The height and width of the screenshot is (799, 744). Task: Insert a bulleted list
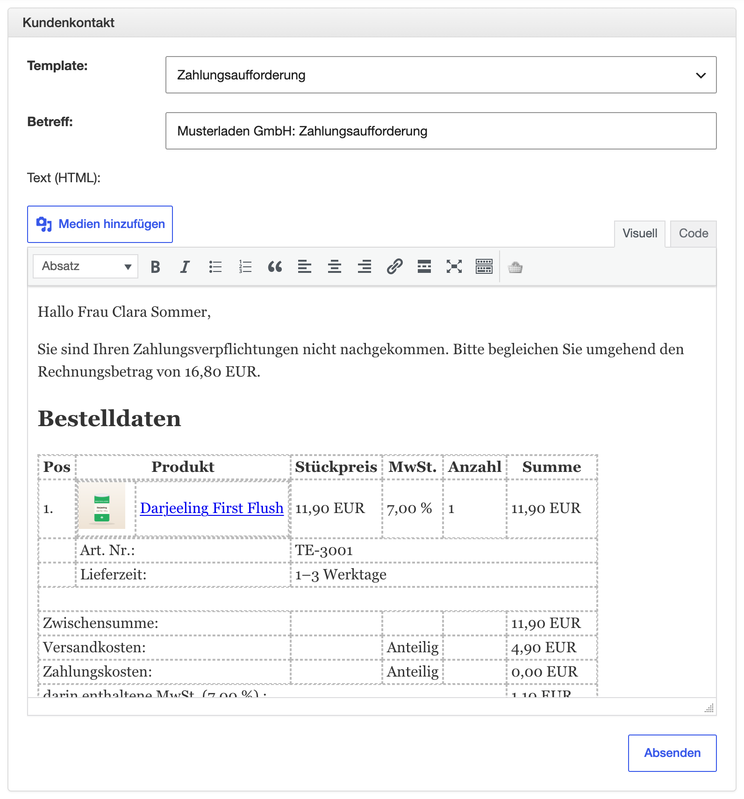pos(215,267)
